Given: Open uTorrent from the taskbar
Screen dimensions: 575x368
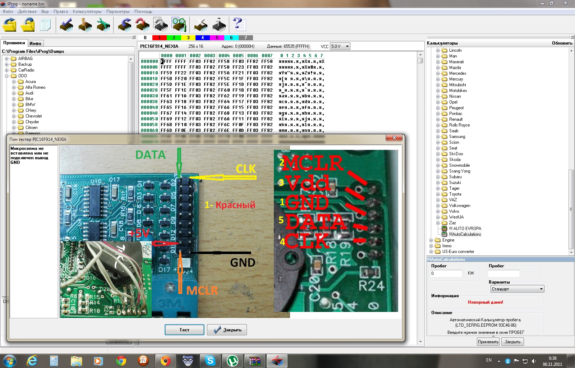Looking at the screenshot, I should pyautogui.click(x=232, y=361).
